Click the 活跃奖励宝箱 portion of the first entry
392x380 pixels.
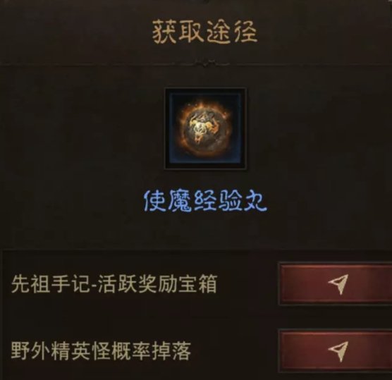tap(157, 283)
